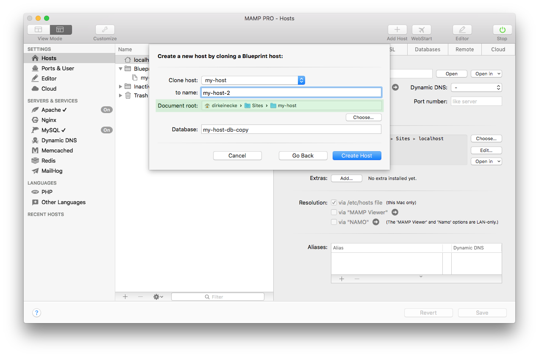Enable the via MAMP Viewer checkbox
This screenshot has height=357, width=539.
click(x=334, y=212)
